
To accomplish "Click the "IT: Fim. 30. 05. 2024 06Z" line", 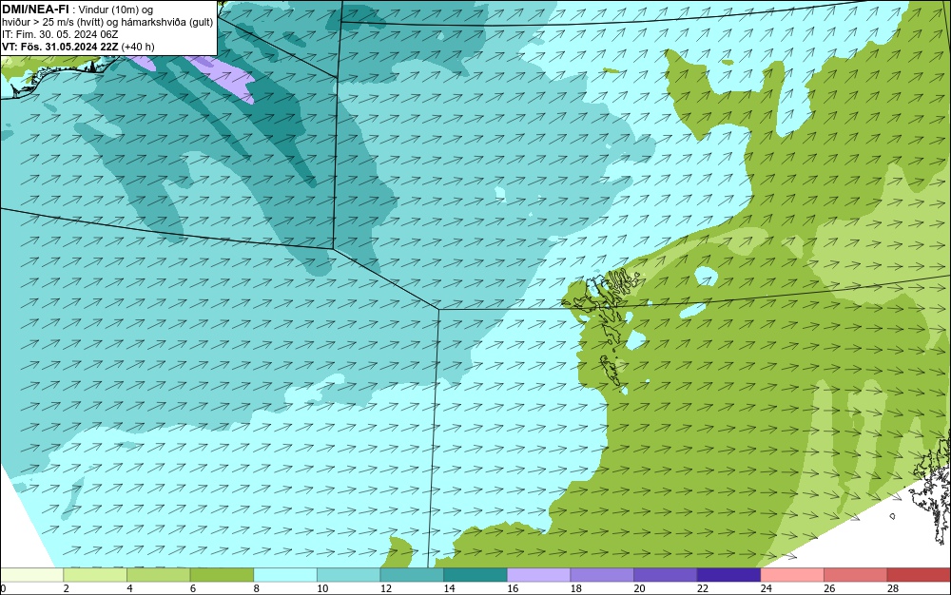I will 60,34.
